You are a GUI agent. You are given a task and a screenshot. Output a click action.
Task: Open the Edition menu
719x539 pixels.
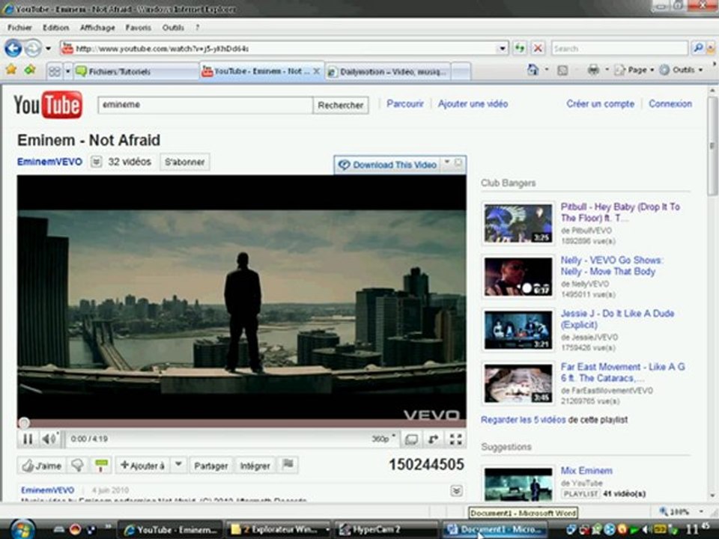coord(55,28)
